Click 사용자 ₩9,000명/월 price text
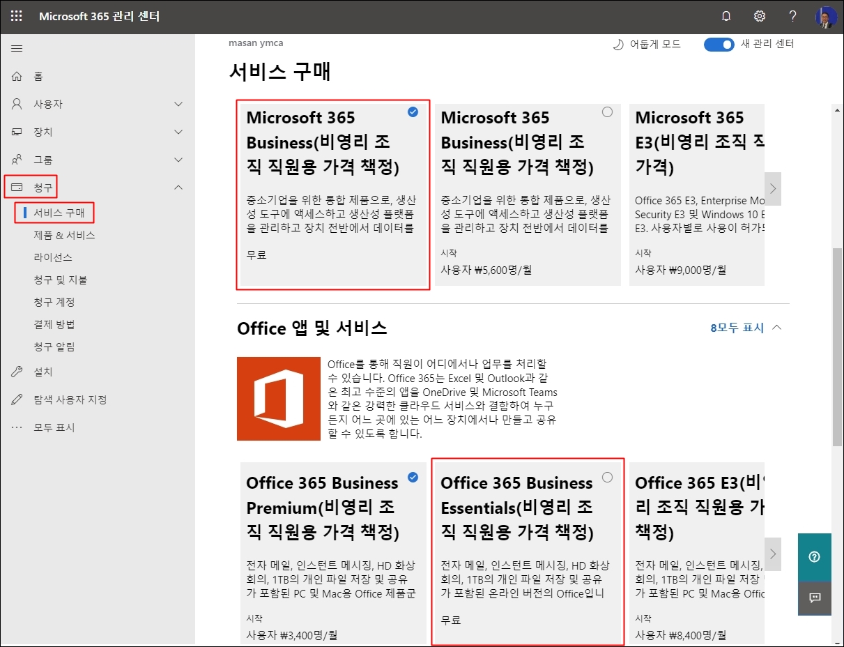 coord(681,269)
